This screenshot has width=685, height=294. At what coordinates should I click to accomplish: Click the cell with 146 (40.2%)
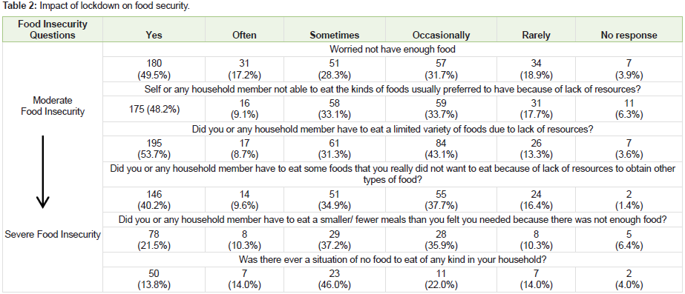[x=154, y=200]
